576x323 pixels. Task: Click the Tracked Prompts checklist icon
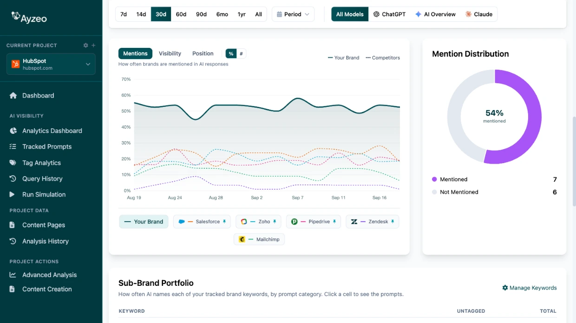click(x=13, y=146)
